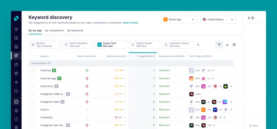Click Open to expand the side panel
The image size is (277, 129).
[x=253, y=126]
